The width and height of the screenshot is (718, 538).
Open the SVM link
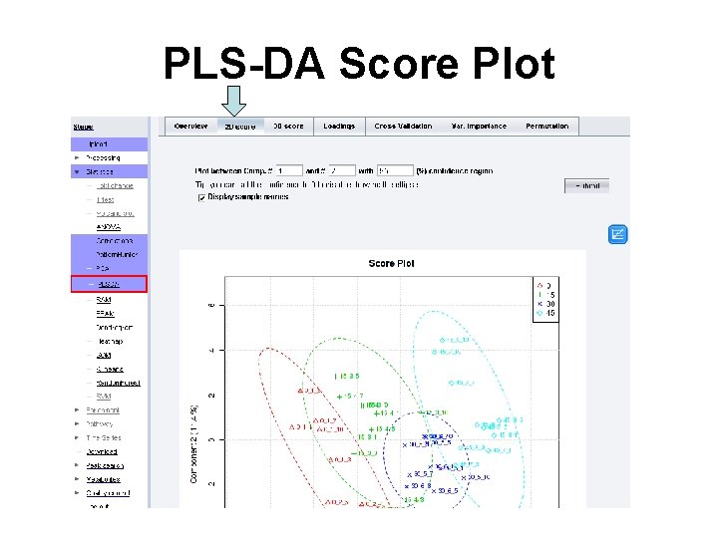pyautogui.click(x=104, y=397)
